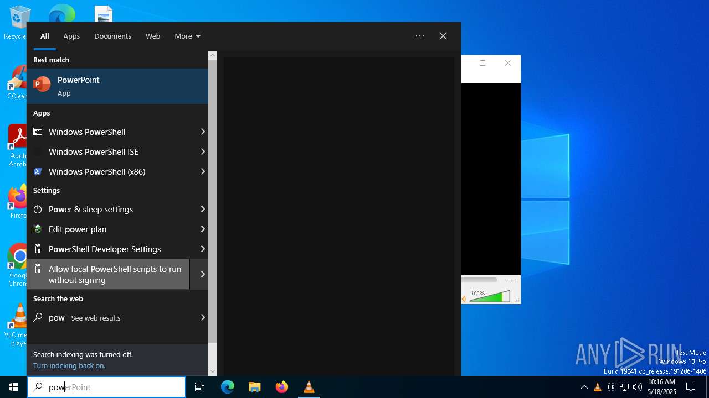709x398 pixels.
Task: Click the search box in the taskbar
Action: 106,387
